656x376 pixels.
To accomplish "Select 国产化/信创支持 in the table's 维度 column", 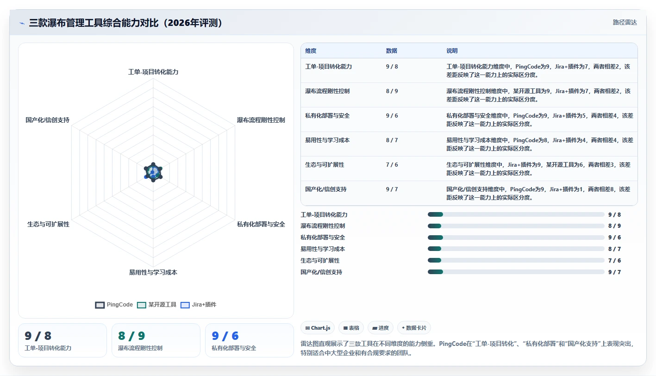I will click(325, 189).
